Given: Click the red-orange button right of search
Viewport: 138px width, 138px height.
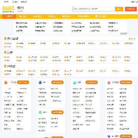Looking at the screenshot, I should point(131,9).
